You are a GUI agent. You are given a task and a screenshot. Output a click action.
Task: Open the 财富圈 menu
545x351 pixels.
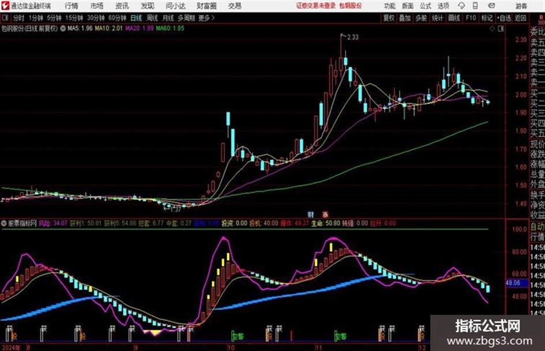tap(206, 6)
